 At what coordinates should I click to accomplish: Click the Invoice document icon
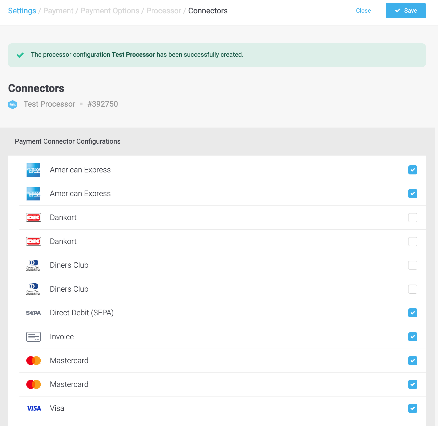pos(33,337)
